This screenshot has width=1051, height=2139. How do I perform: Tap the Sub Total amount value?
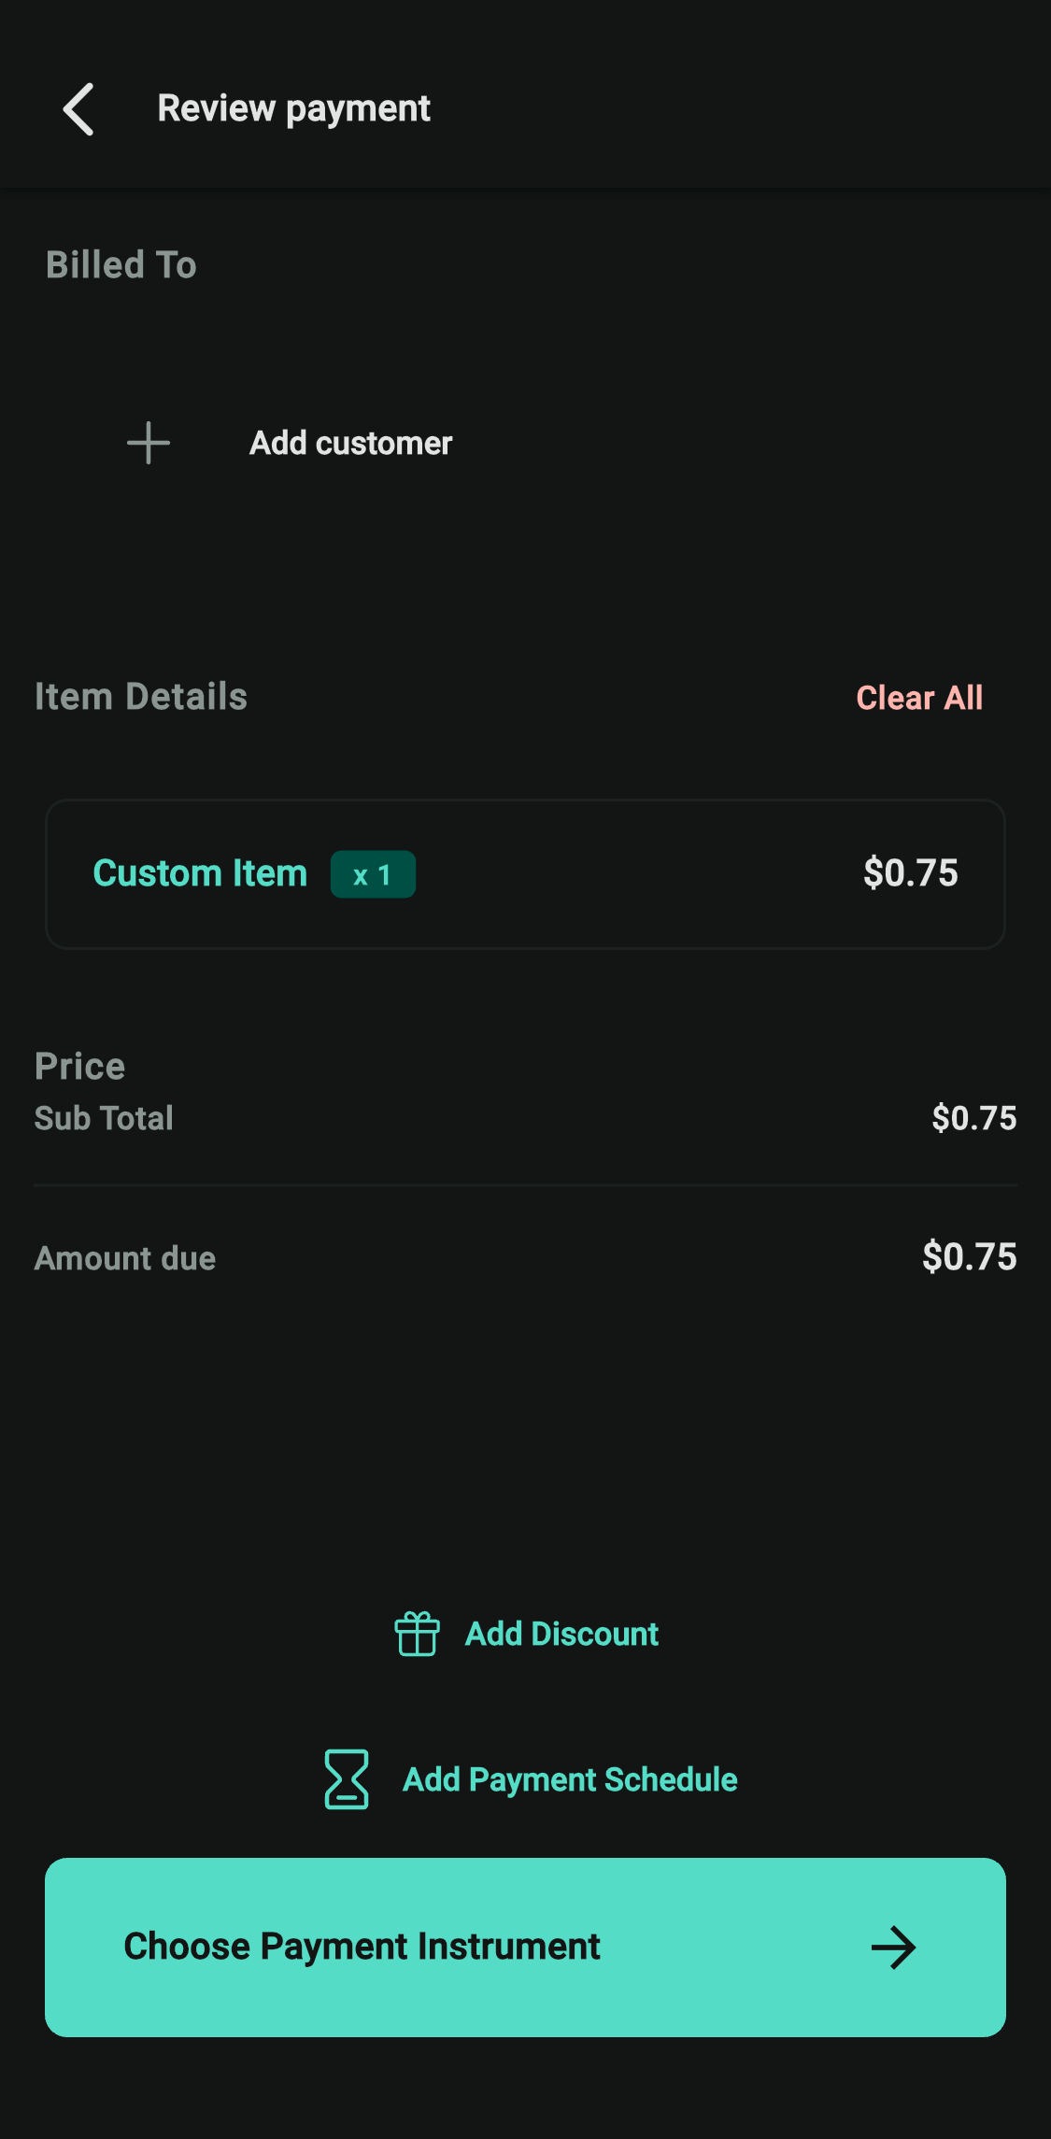coord(974,1118)
